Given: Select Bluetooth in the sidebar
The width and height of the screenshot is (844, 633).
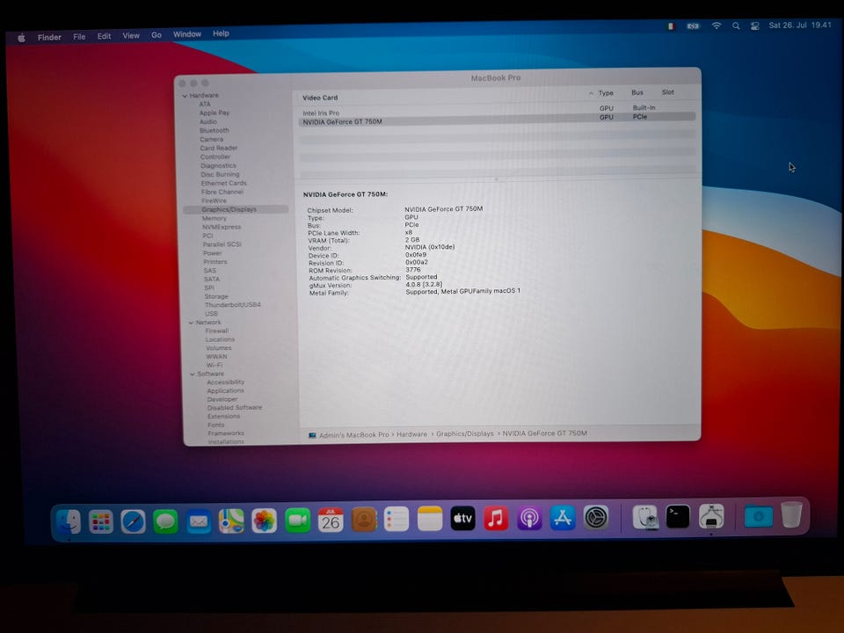Looking at the screenshot, I should 215,130.
